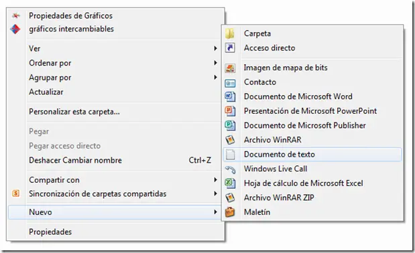Expand the Agrupar por submenu arrow
The image size is (415, 253).
coord(215,78)
